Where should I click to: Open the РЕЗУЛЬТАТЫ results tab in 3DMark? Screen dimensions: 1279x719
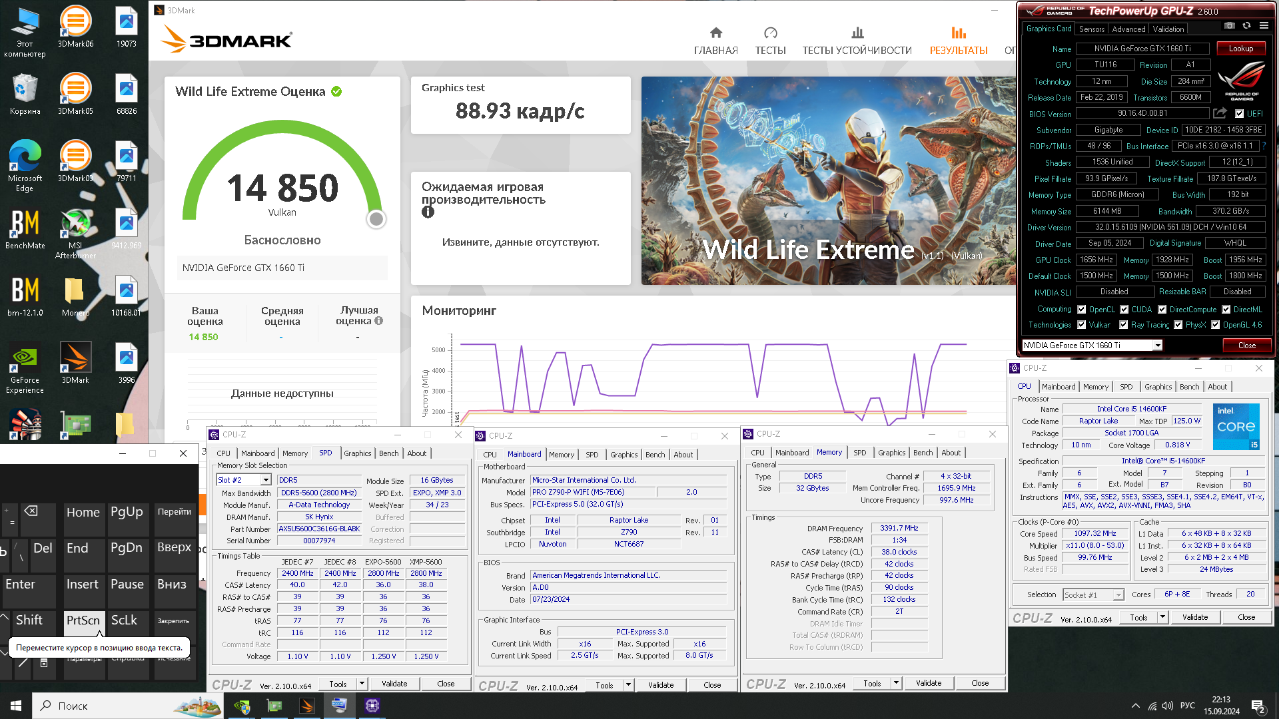click(959, 41)
